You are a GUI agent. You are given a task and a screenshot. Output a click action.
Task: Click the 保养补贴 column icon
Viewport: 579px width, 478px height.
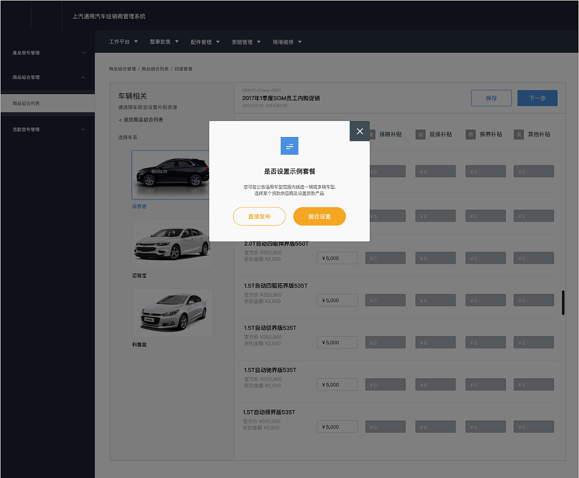click(x=470, y=134)
